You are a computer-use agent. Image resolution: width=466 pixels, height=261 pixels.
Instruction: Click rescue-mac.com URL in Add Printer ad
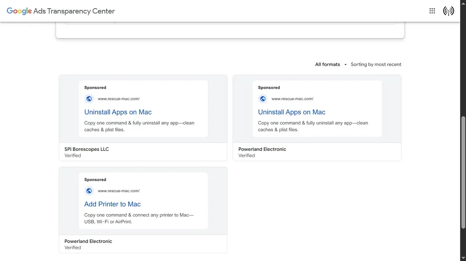[x=119, y=191]
